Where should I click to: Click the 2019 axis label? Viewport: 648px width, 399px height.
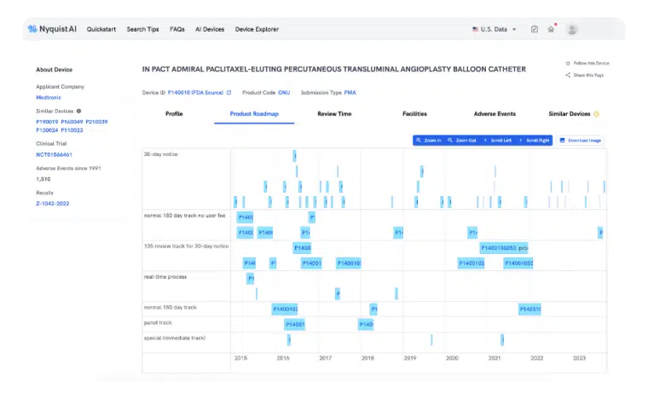410,358
